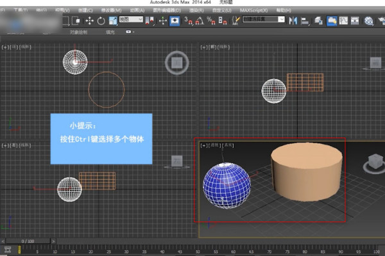Click frame 100 on the timeline
Image resolution: width=385 pixels, height=256 pixels.
pyautogui.click(x=377, y=252)
